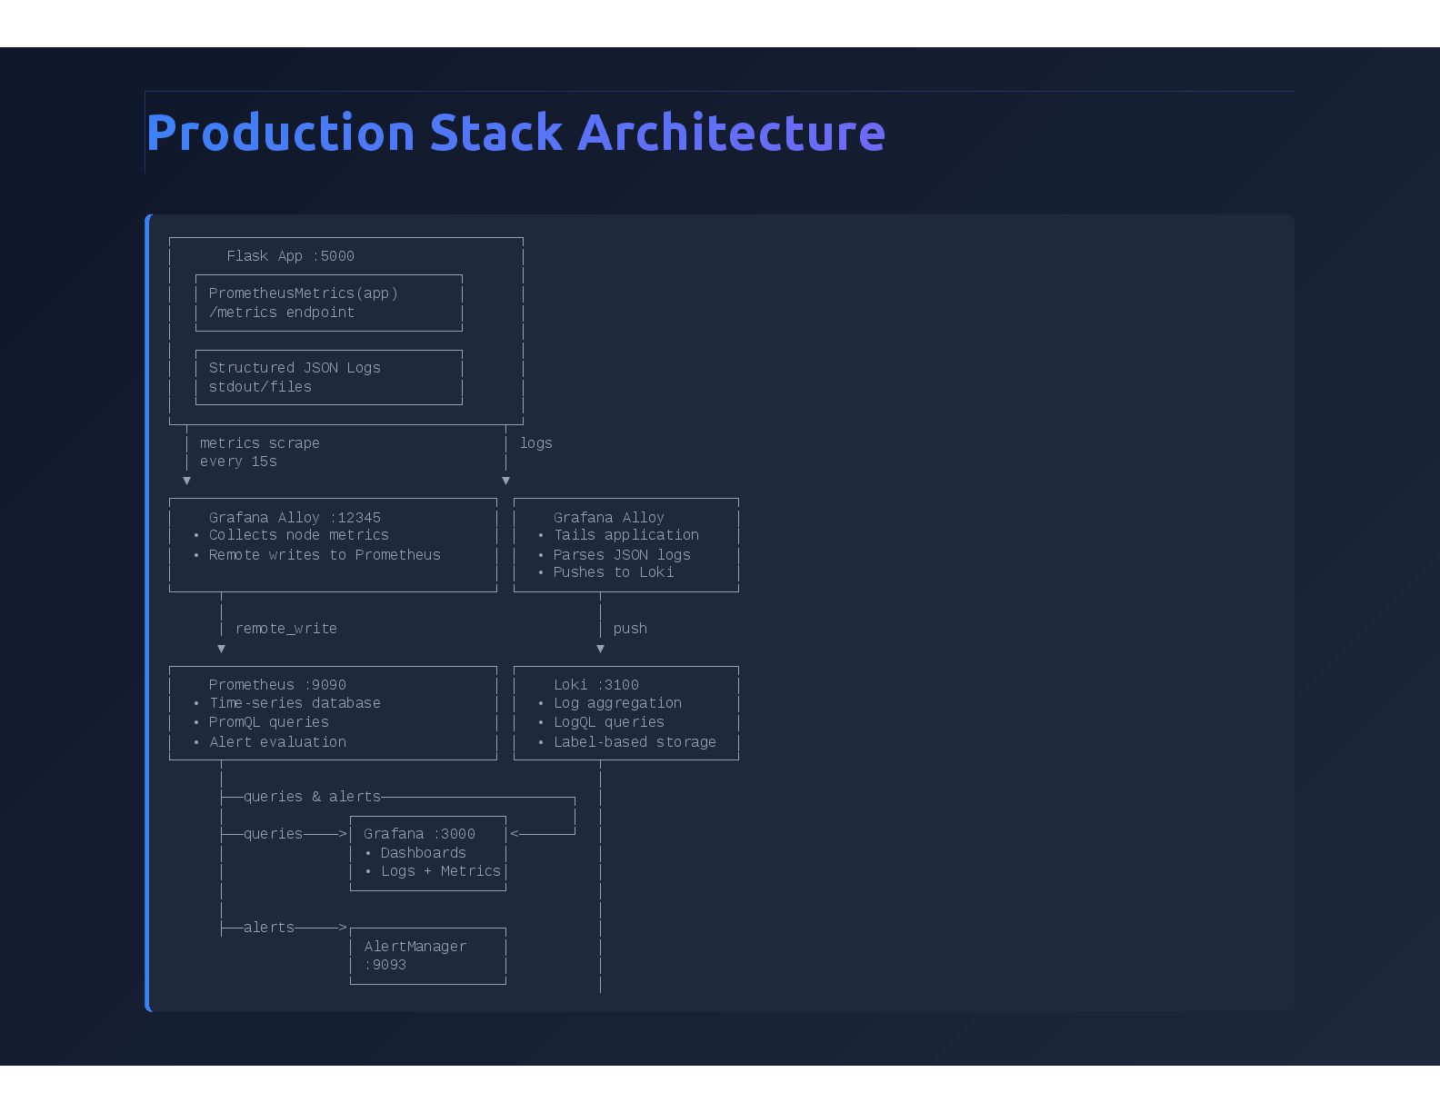Click 'Log aggregation' bullet
The image size is (1440, 1112).
[617, 703]
